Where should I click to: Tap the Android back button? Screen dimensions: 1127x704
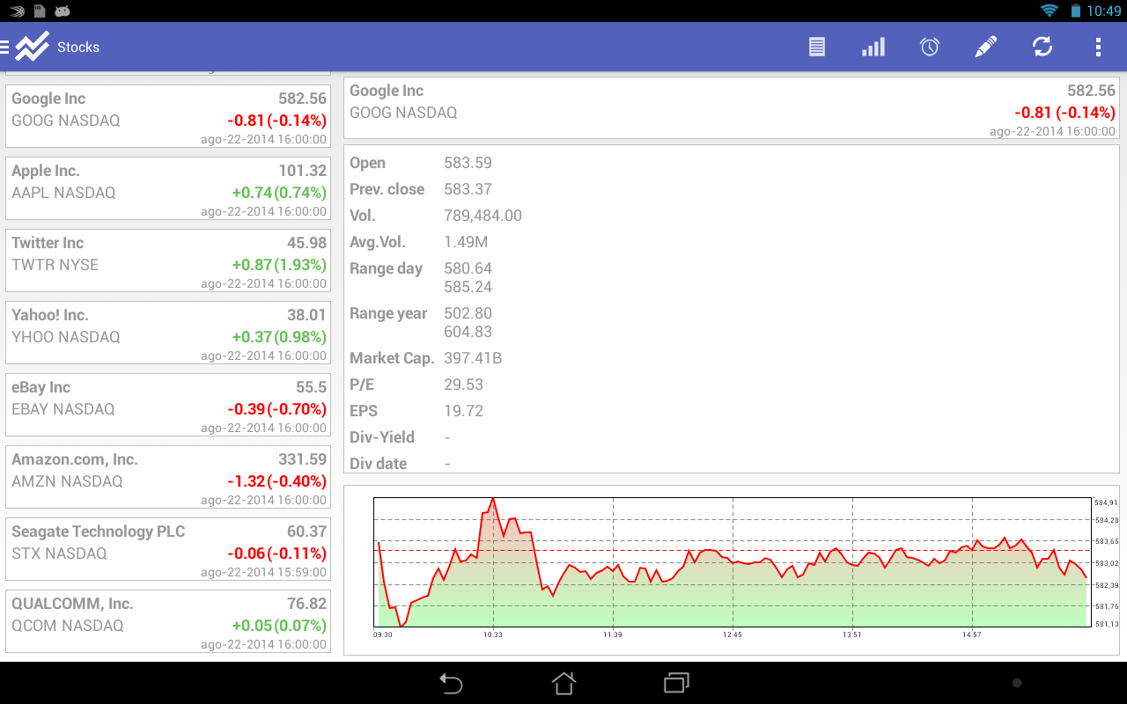click(x=451, y=683)
